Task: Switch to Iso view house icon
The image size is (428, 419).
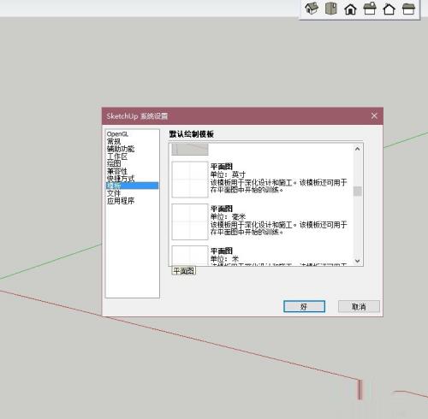Action: pyautogui.click(x=312, y=9)
